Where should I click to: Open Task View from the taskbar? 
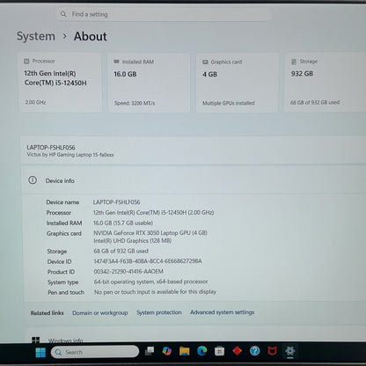coord(150,351)
